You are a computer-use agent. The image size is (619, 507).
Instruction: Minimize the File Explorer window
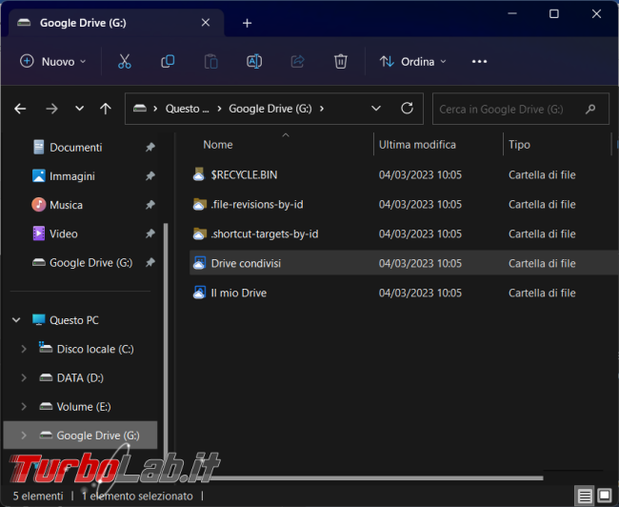click(x=512, y=14)
